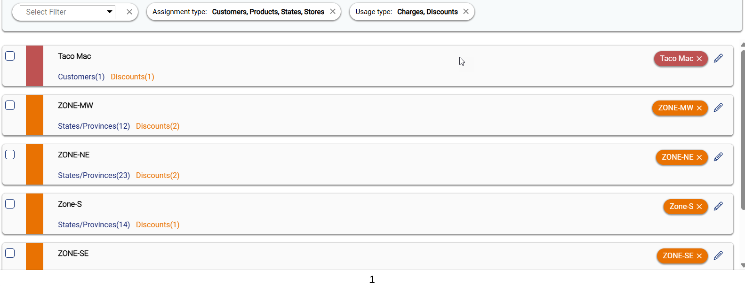Tick the Zone-S row checkbox

pos(10,204)
